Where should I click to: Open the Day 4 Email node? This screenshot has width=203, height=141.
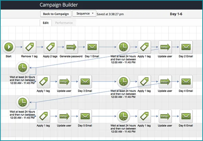[186, 82]
